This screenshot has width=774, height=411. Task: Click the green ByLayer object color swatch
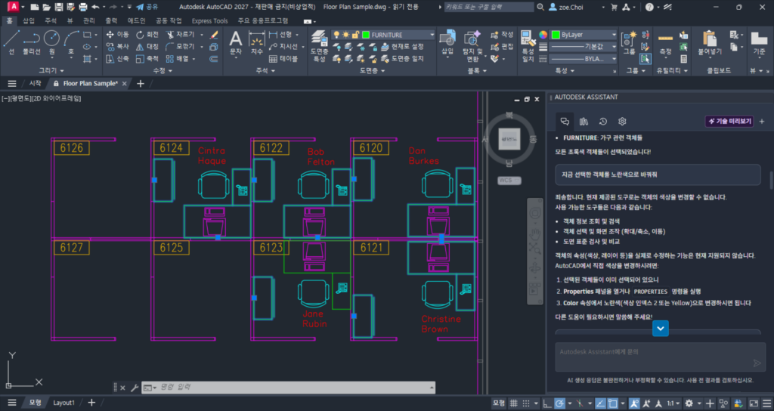point(556,35)
